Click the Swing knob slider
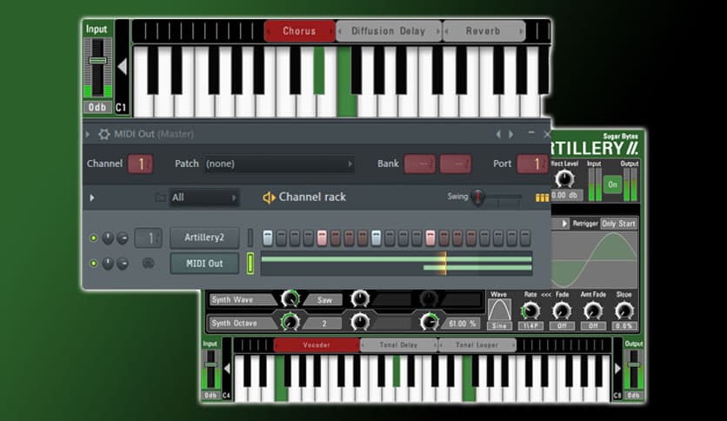The width and height of the screenshot is (727, 421). click(477, 197)
